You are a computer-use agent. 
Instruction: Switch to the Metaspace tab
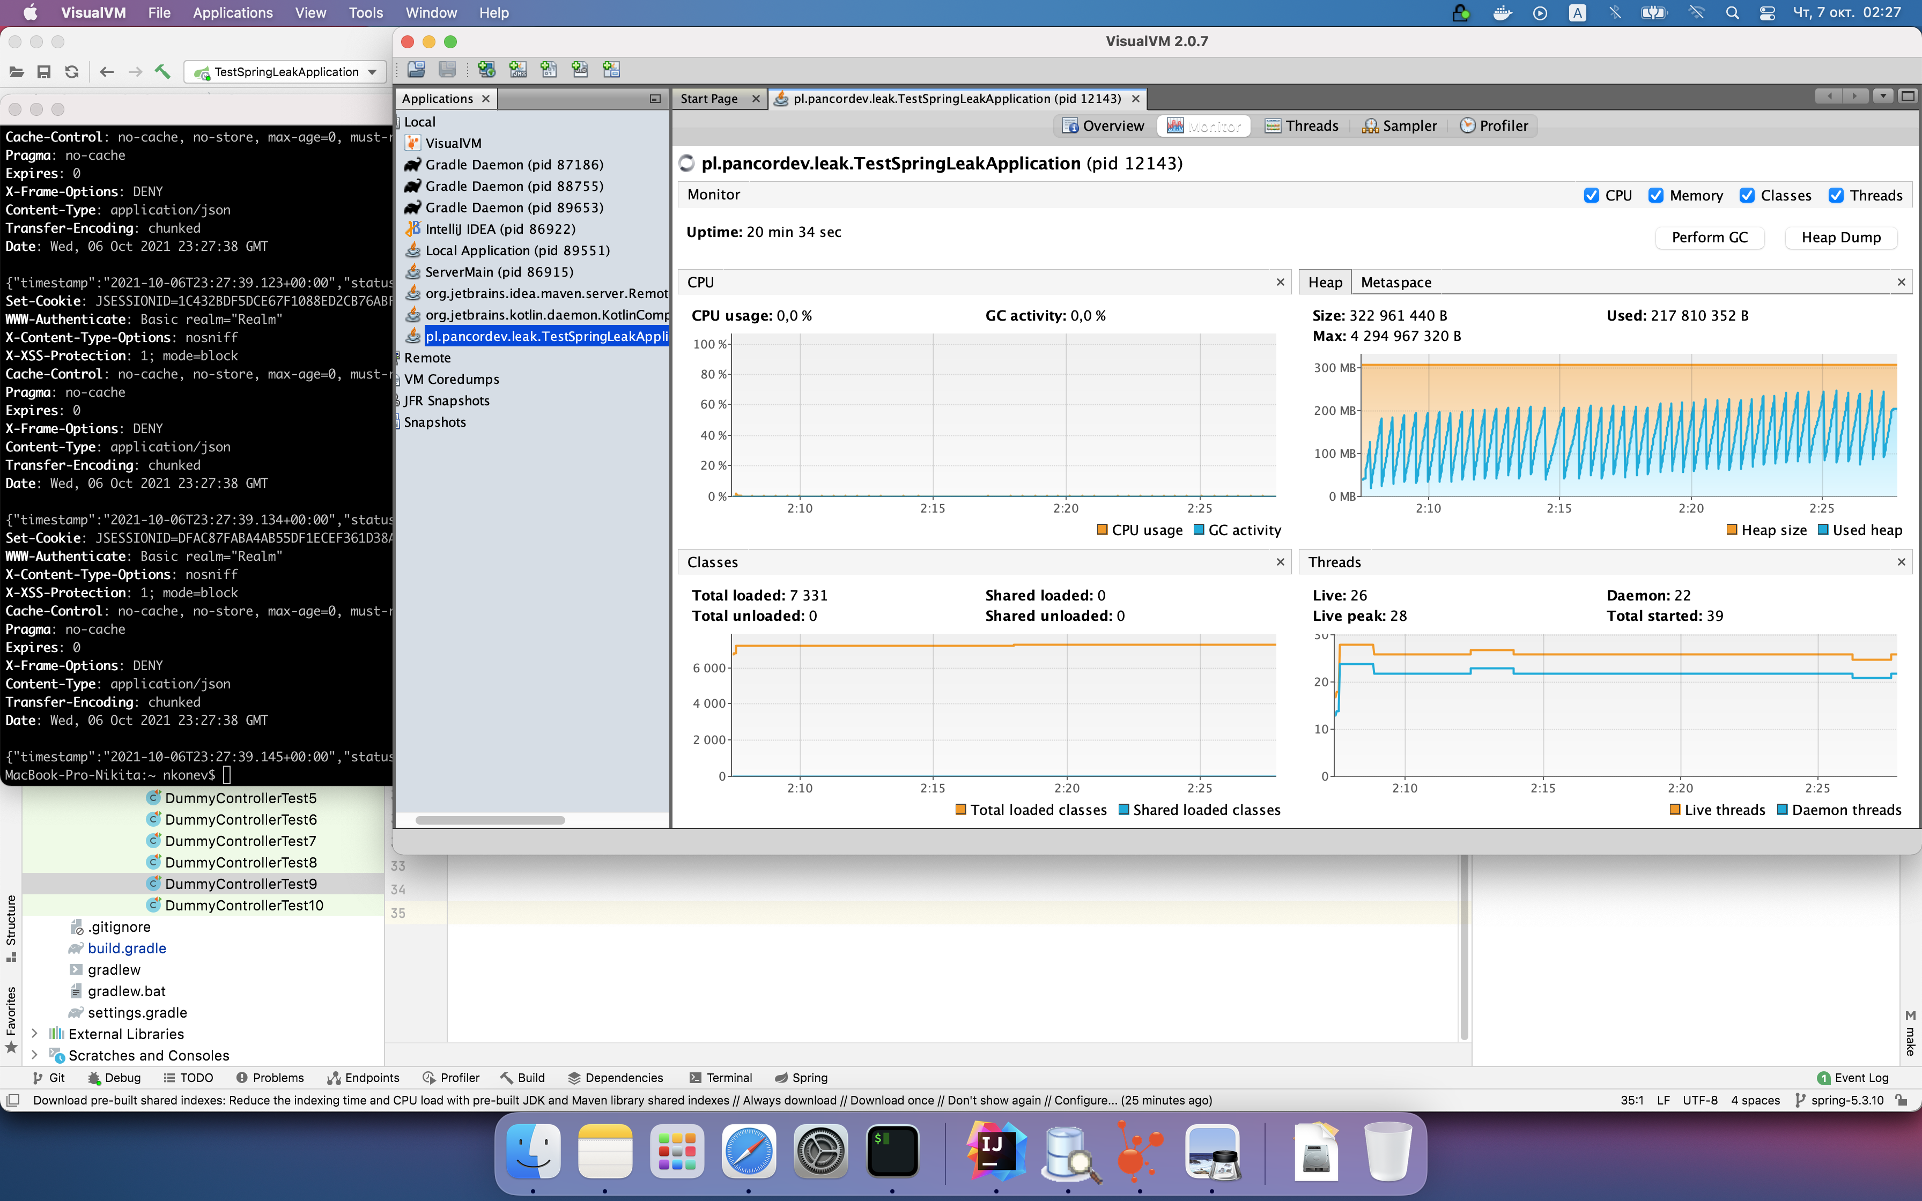coord(1395,282)
